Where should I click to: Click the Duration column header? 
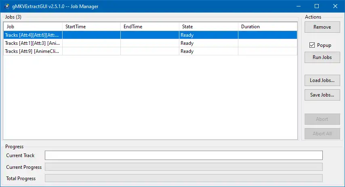[x=267, y=27]
